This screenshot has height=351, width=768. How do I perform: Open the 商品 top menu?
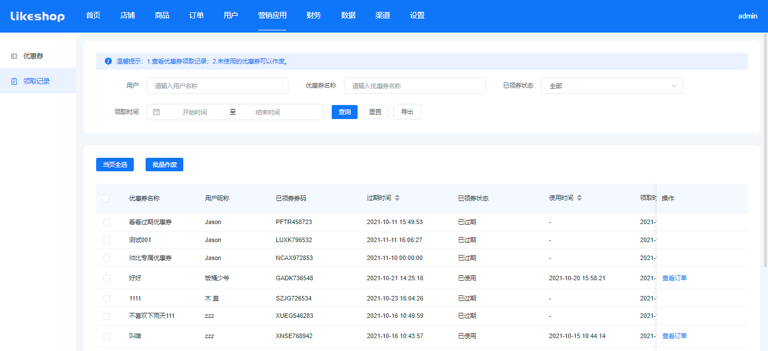click(162, 16)
